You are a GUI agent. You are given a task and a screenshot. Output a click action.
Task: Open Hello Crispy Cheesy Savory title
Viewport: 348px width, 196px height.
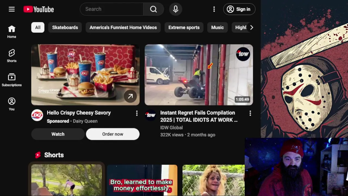pos(79,113)
